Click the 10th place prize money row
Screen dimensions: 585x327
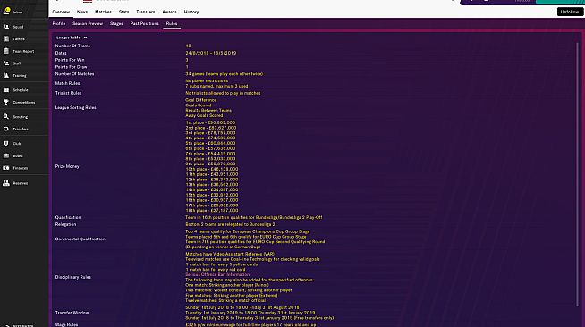click(x=211, y=169)
